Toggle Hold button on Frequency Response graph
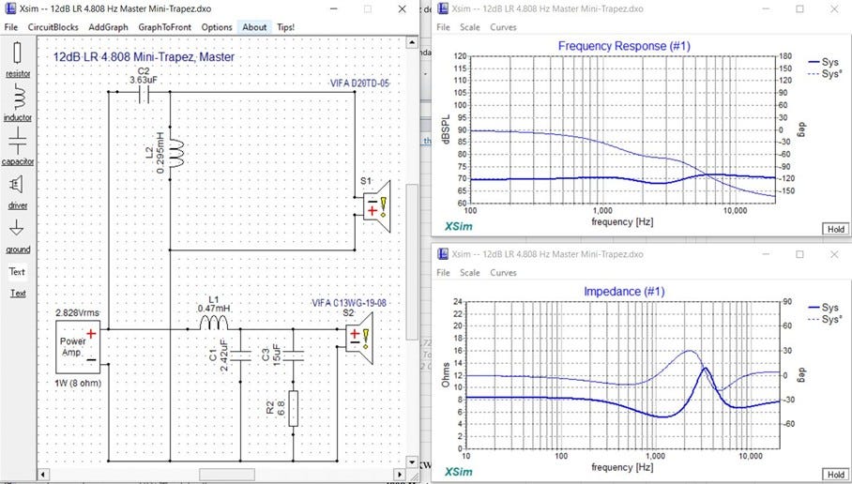The height and width of the screenshot is (484, 852). (836, 229)
